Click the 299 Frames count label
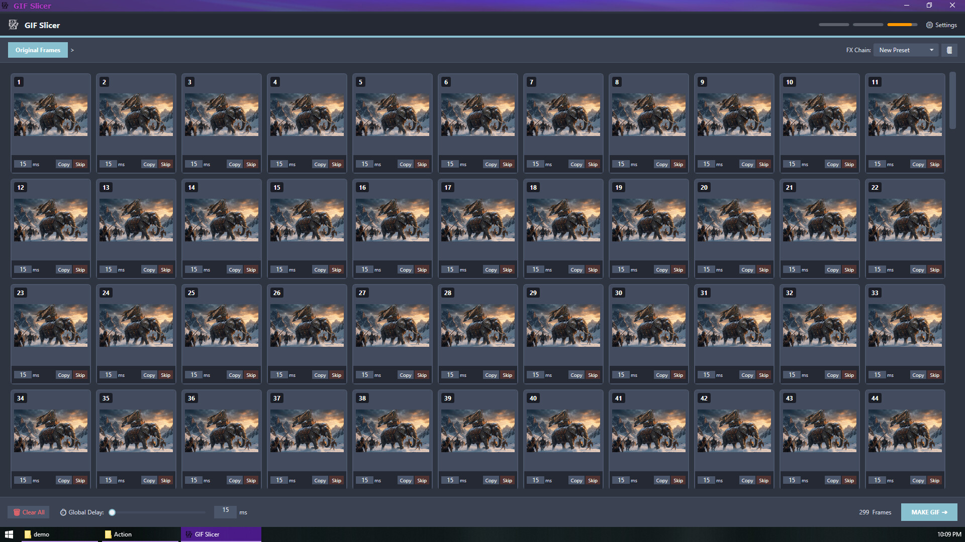The width and height of the screenshot is (965, 542). (875, 512)
